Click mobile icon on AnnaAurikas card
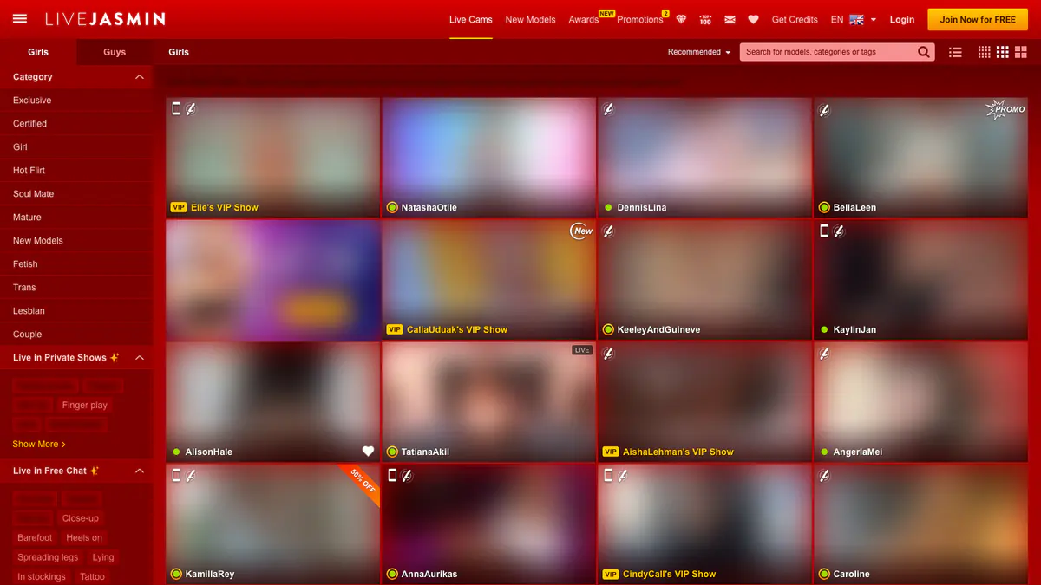The height and width of the screenshot is (585, 1041). 392,475
